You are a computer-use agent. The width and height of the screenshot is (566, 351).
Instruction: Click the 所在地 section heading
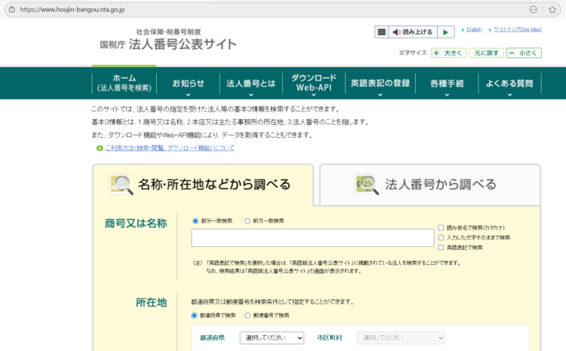tap(151, 302)
